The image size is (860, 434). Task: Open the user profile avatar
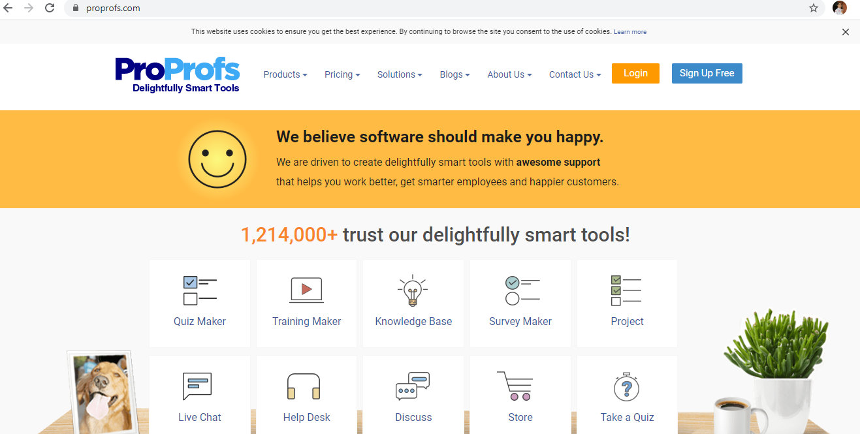[840, 8]
